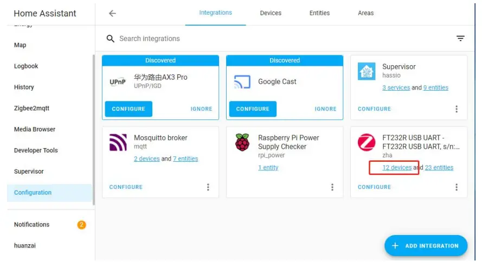Click the notifications badge showing 2

click(x=81, y=225)
